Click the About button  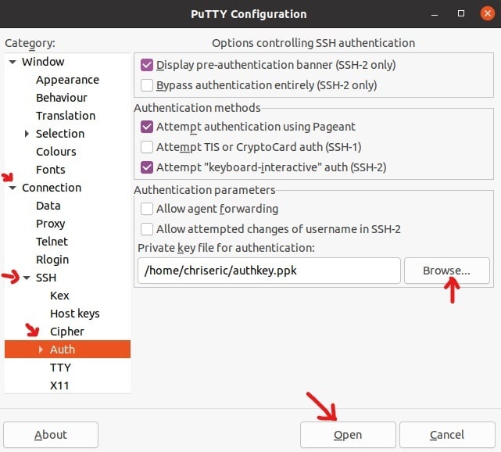51,435
